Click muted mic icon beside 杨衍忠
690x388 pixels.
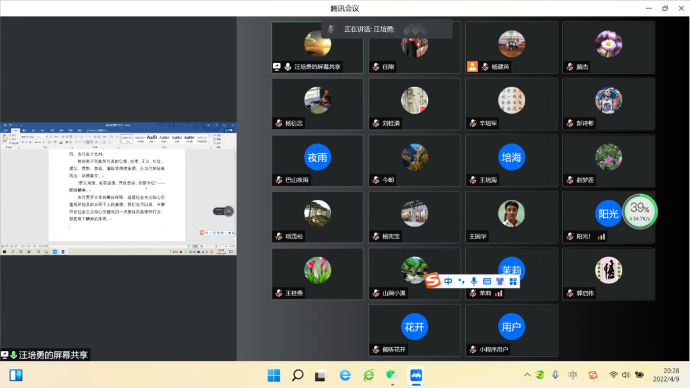[x=279, y=123]
